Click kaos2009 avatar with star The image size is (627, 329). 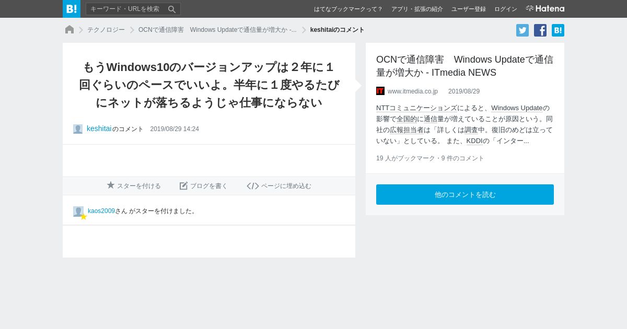pos(79,212)
